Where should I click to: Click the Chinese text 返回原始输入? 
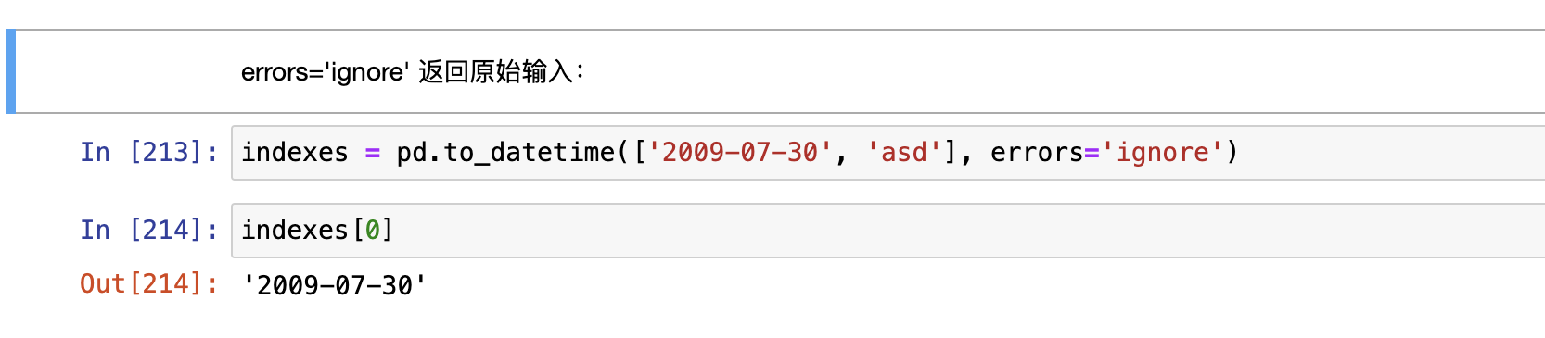coord(496,71)
